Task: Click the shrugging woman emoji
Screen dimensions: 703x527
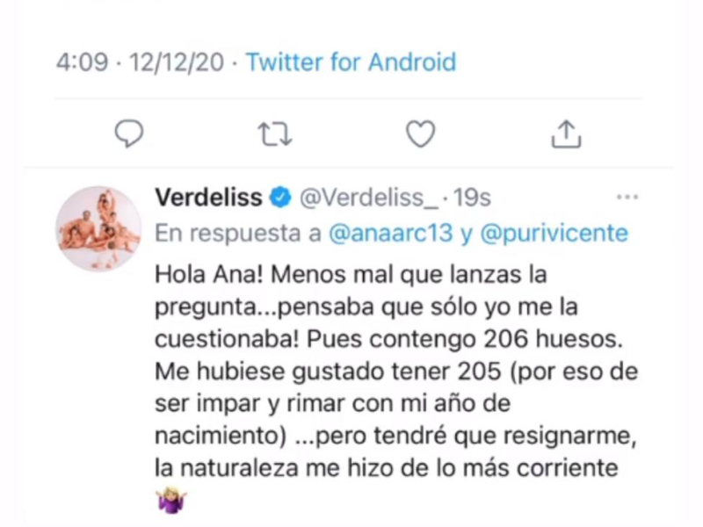Action: pos(171,501)
